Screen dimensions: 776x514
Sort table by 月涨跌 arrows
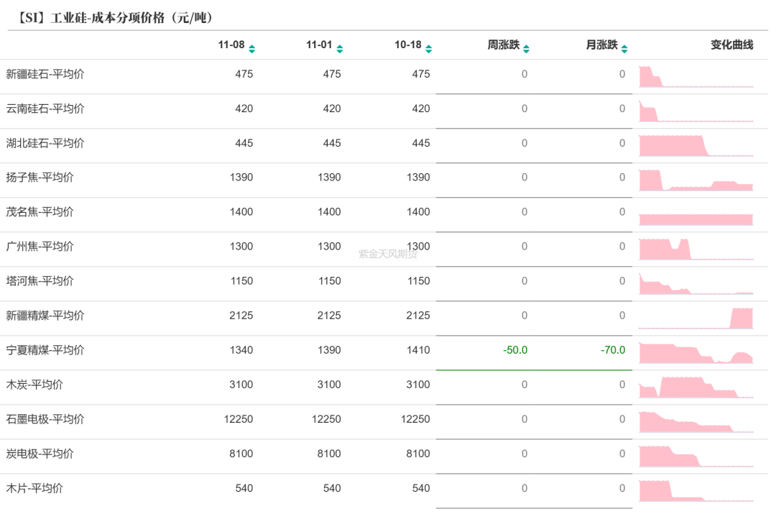[x=624, y=49]
